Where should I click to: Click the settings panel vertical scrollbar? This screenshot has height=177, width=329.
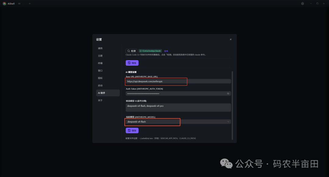[x=232, y=105]
